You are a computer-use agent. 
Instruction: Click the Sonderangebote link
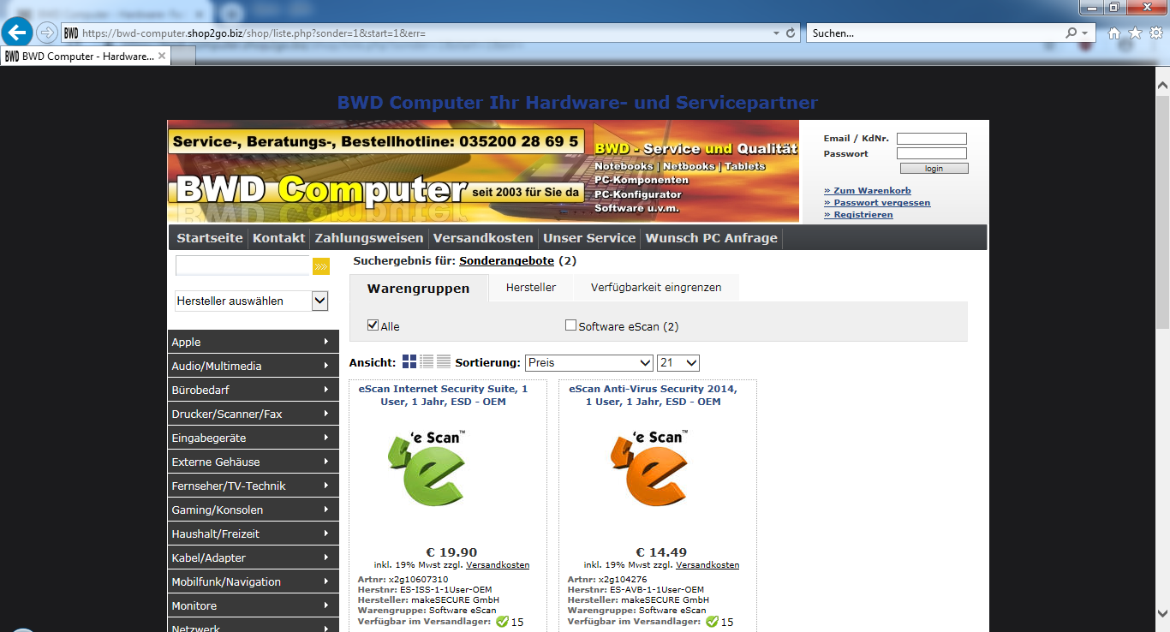pos(507,260)
